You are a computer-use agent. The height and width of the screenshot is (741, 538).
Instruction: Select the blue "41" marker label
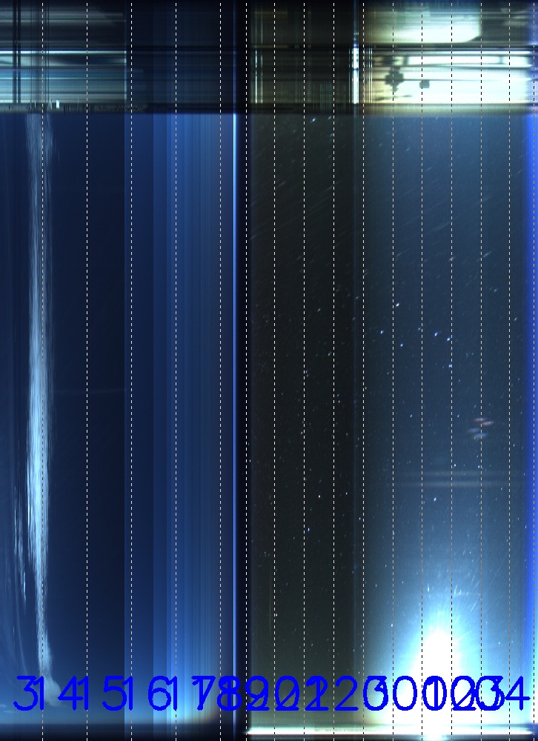pyautogui.click(x=72, y=694)
